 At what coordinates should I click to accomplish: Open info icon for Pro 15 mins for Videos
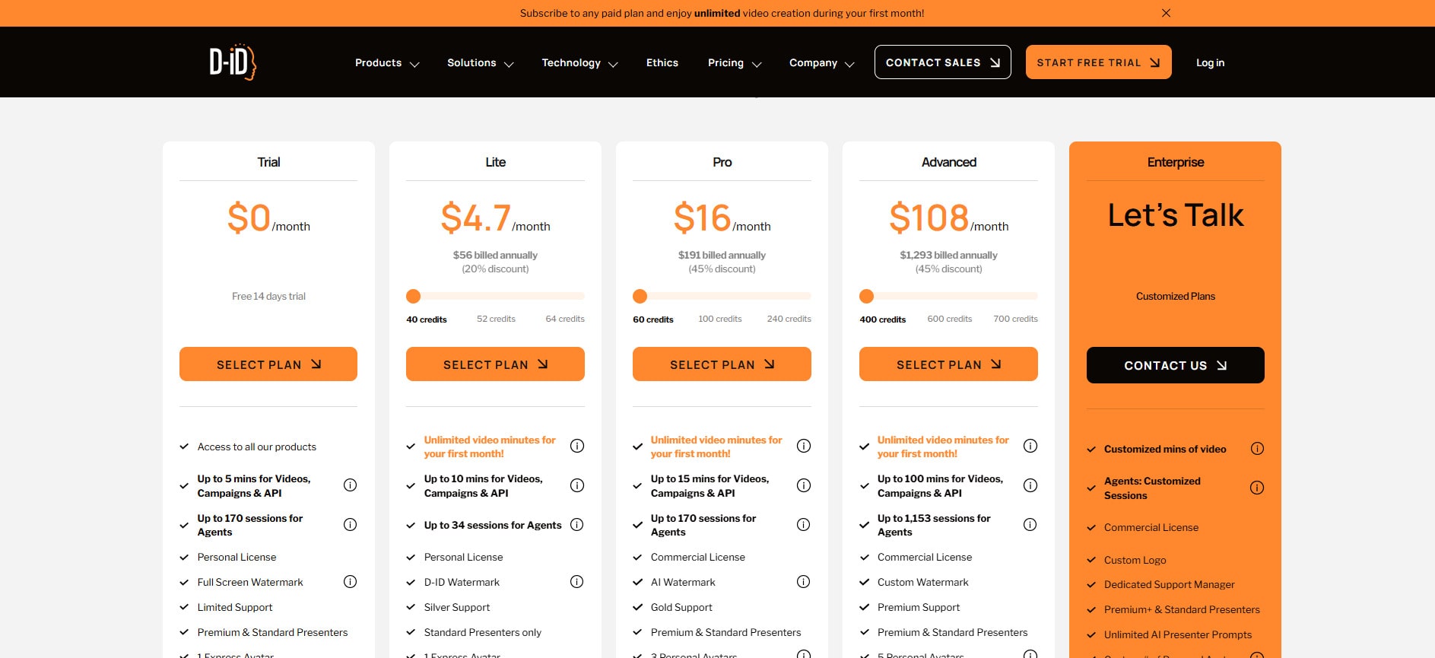pyautogui.click(x=804, y=485)
